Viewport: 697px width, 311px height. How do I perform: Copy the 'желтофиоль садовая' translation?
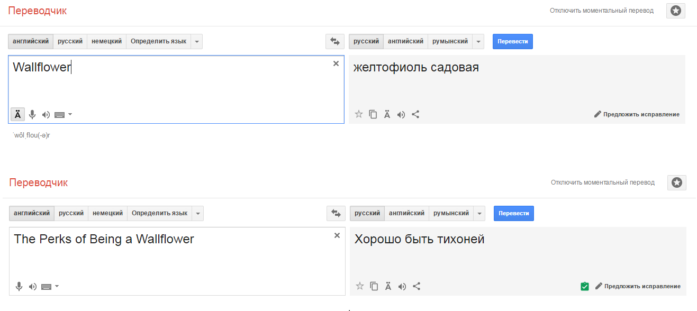coord(373,114)
